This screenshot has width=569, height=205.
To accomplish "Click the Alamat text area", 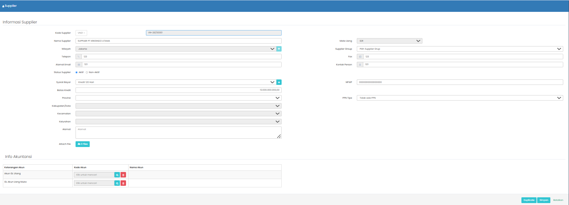I will 178,133.
